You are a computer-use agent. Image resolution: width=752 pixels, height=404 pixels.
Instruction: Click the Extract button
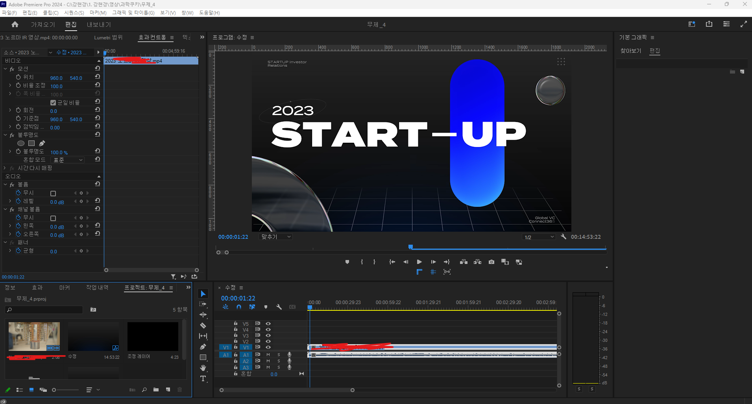[x=477, y=262]
